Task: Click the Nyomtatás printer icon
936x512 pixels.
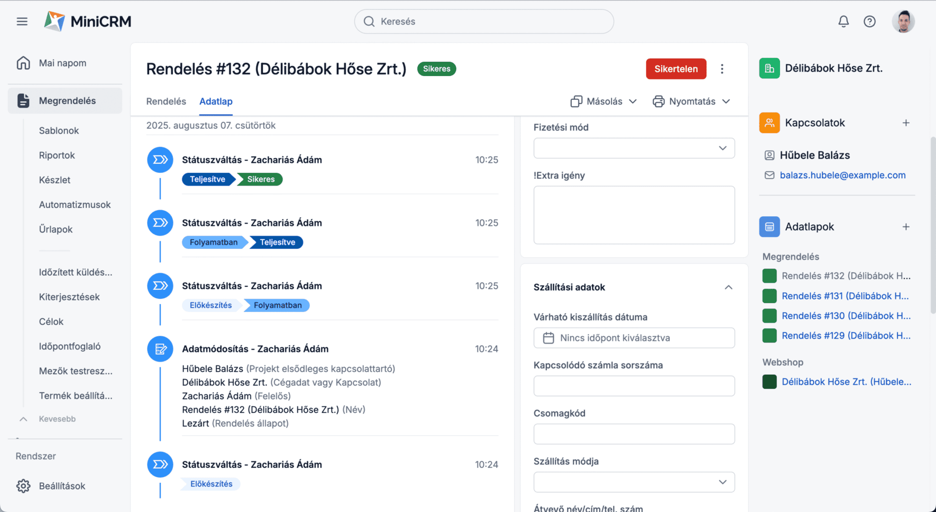Action: (x=659, y=101)
